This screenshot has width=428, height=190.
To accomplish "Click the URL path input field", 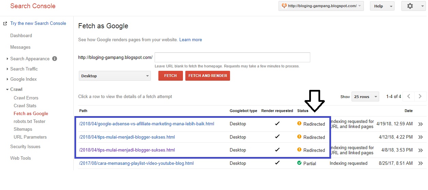I will click(232, 58).
